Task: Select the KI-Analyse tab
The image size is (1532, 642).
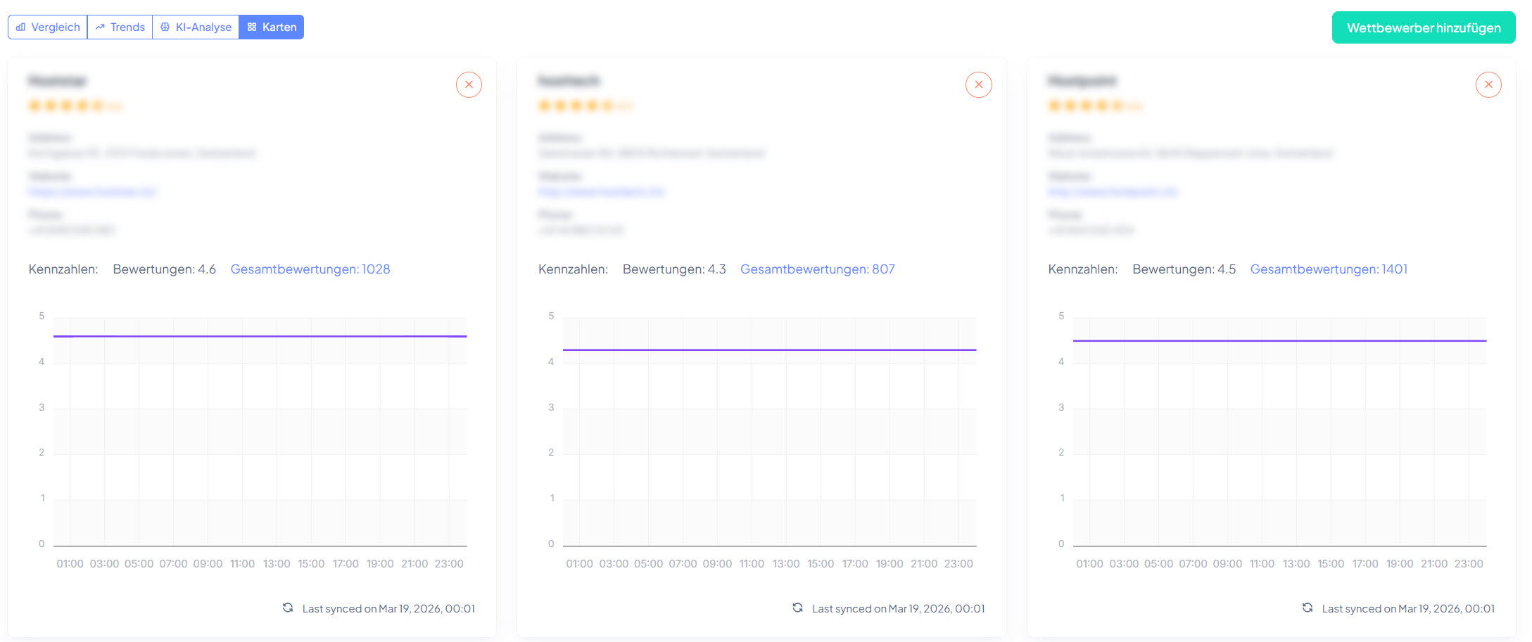Action: [196, 27]
